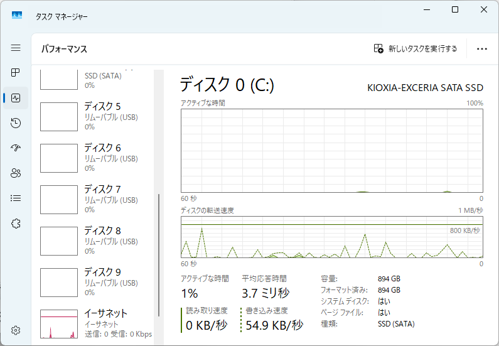Viewport: 499px width, 346px height.
Task: Open the three-dot more options menu
Action: click(482, 48)
